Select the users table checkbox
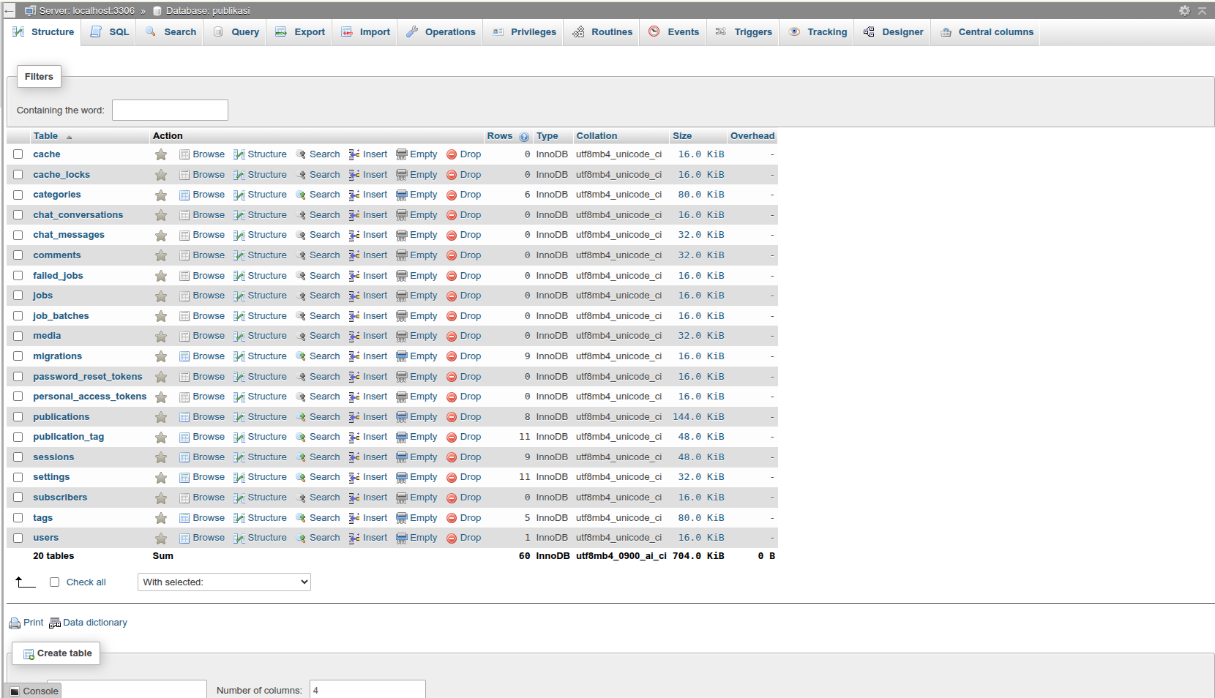The width and height of the screenshot is (1215, 698). point(18,538)
